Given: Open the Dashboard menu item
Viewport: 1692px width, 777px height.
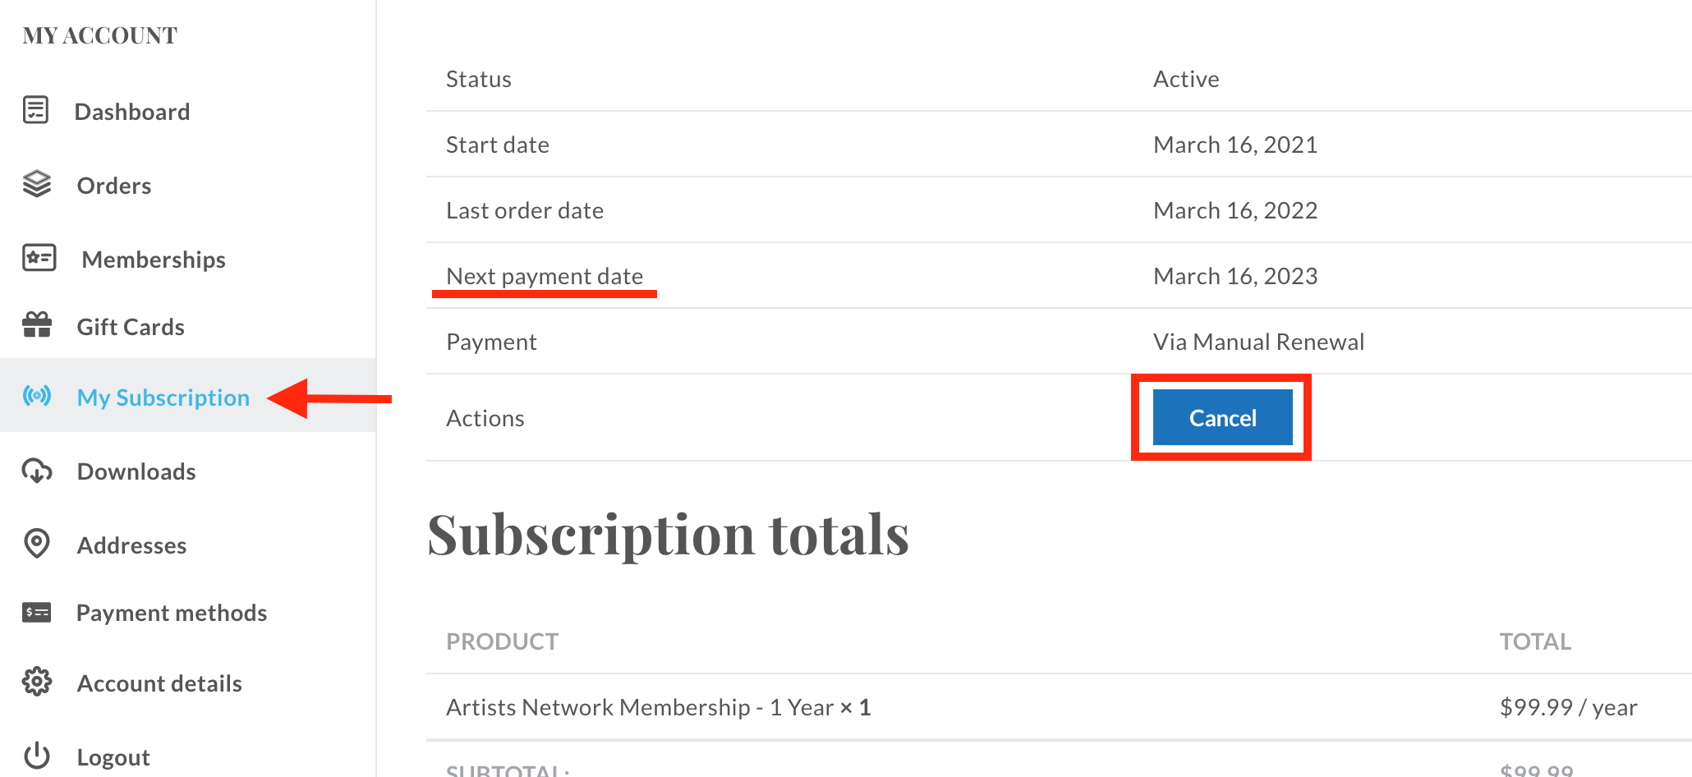Looking at the screenshot, I should 131,112.
